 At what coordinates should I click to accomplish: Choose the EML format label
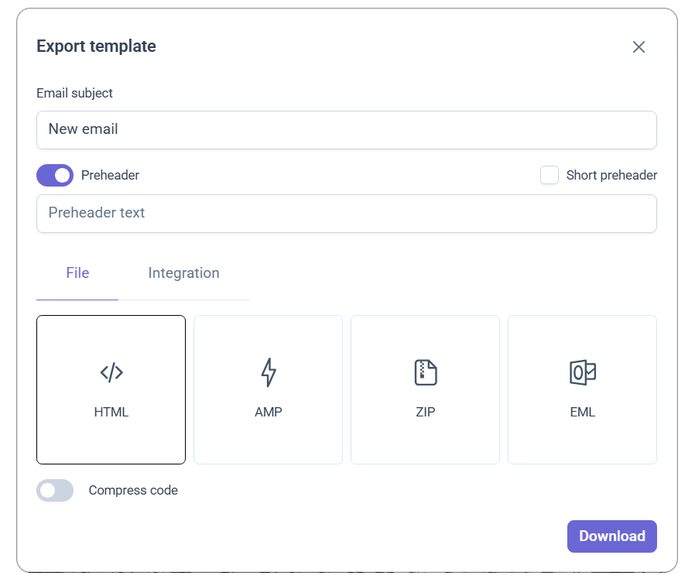583,412
